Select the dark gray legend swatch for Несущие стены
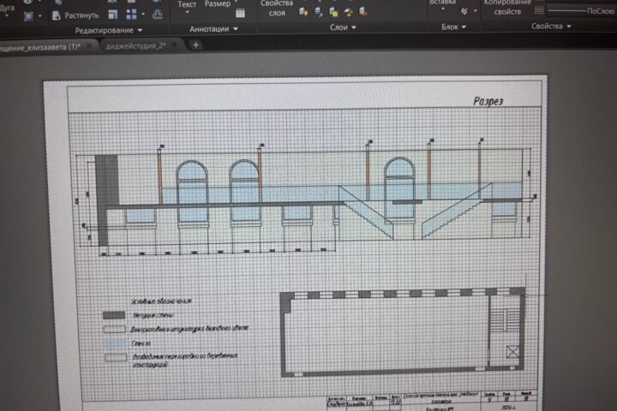617x411 pixels. pos(114,315)
